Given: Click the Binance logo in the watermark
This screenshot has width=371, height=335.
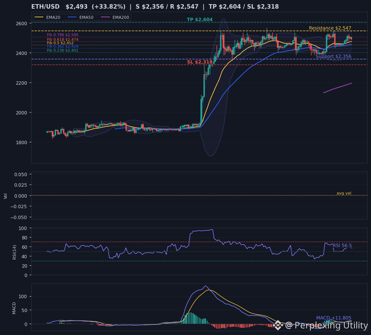Looking at the screenshot, I should (x=278, y=325).
